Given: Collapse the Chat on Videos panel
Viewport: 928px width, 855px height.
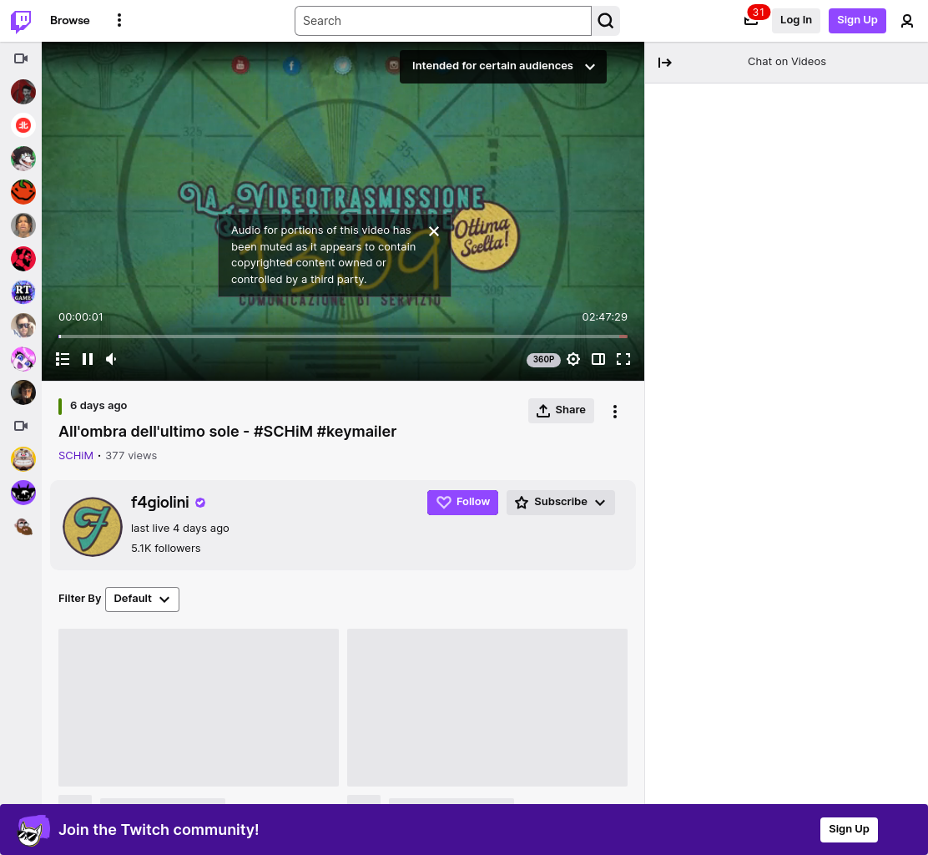Looking at the screenshot, I should [x=664, y=62].
